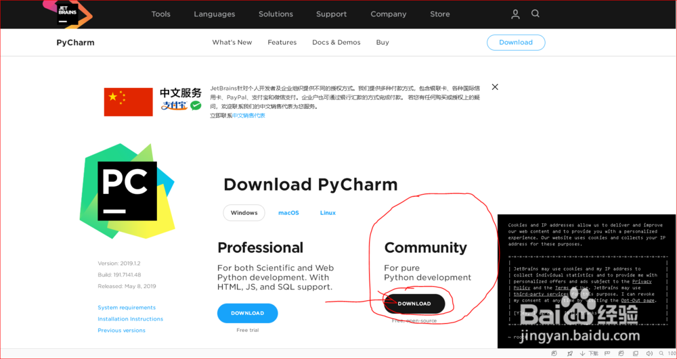Open the Buy page
The height and width of the screenshot is (359, 677).
383,42
